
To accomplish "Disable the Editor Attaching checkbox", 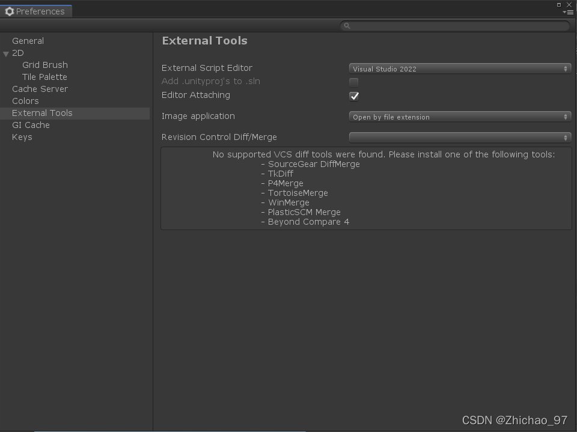I will coord(354,96).
